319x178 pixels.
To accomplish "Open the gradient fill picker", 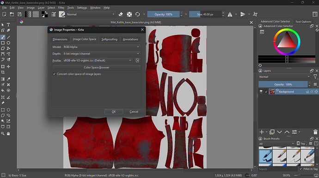I will pos(28,14).
